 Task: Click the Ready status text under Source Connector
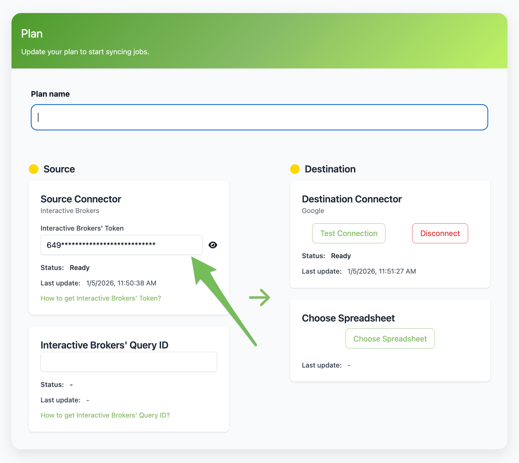coord(80,268)
